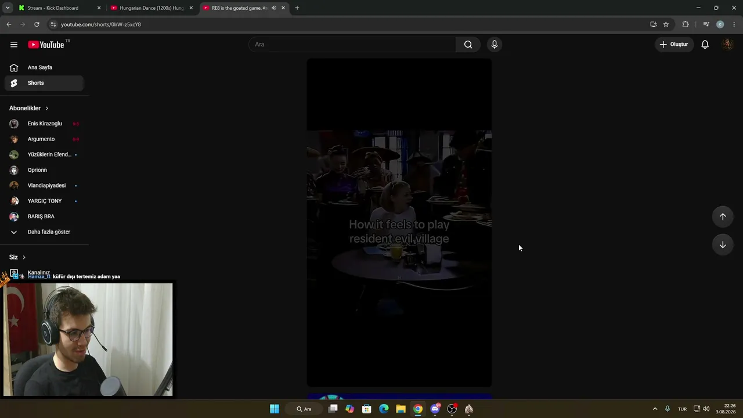Close the Hungarian Dance tab
The width and height of the screenshot is (743, 418).
[191, 8]
